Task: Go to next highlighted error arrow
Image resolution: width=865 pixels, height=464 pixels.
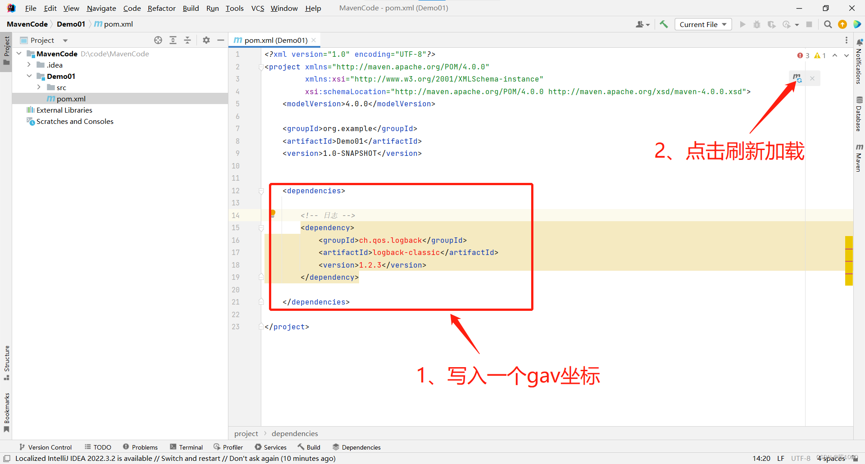Action: tap(847, 55)
